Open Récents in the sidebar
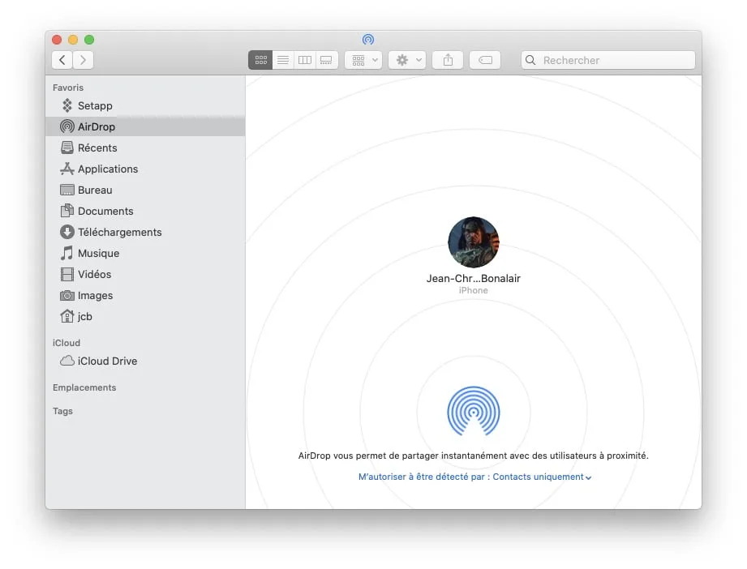747x569 pixels. (145, 148)
